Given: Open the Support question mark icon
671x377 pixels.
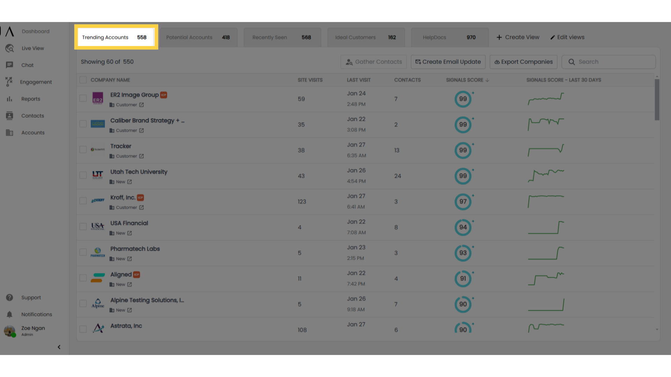Looking at the screenshot, I should pos(9,297).
